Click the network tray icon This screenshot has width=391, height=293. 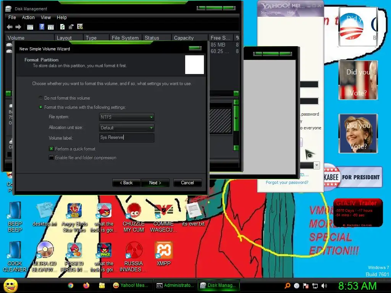[x=315, y=286]
